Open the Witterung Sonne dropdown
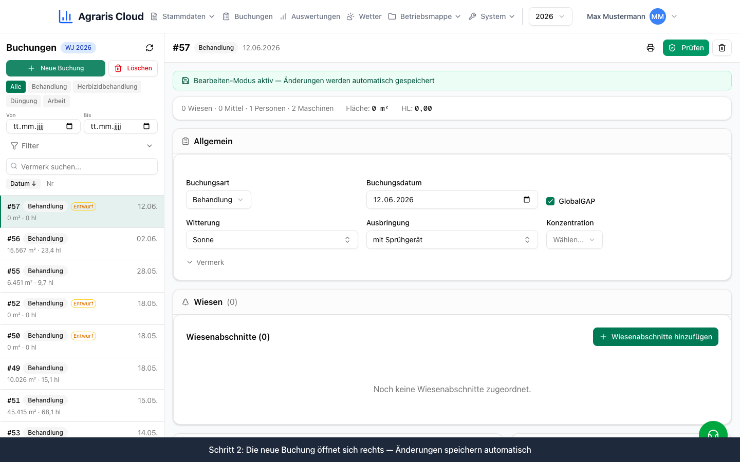This screenshot has height=462, width=740. (x=272, y=240)
